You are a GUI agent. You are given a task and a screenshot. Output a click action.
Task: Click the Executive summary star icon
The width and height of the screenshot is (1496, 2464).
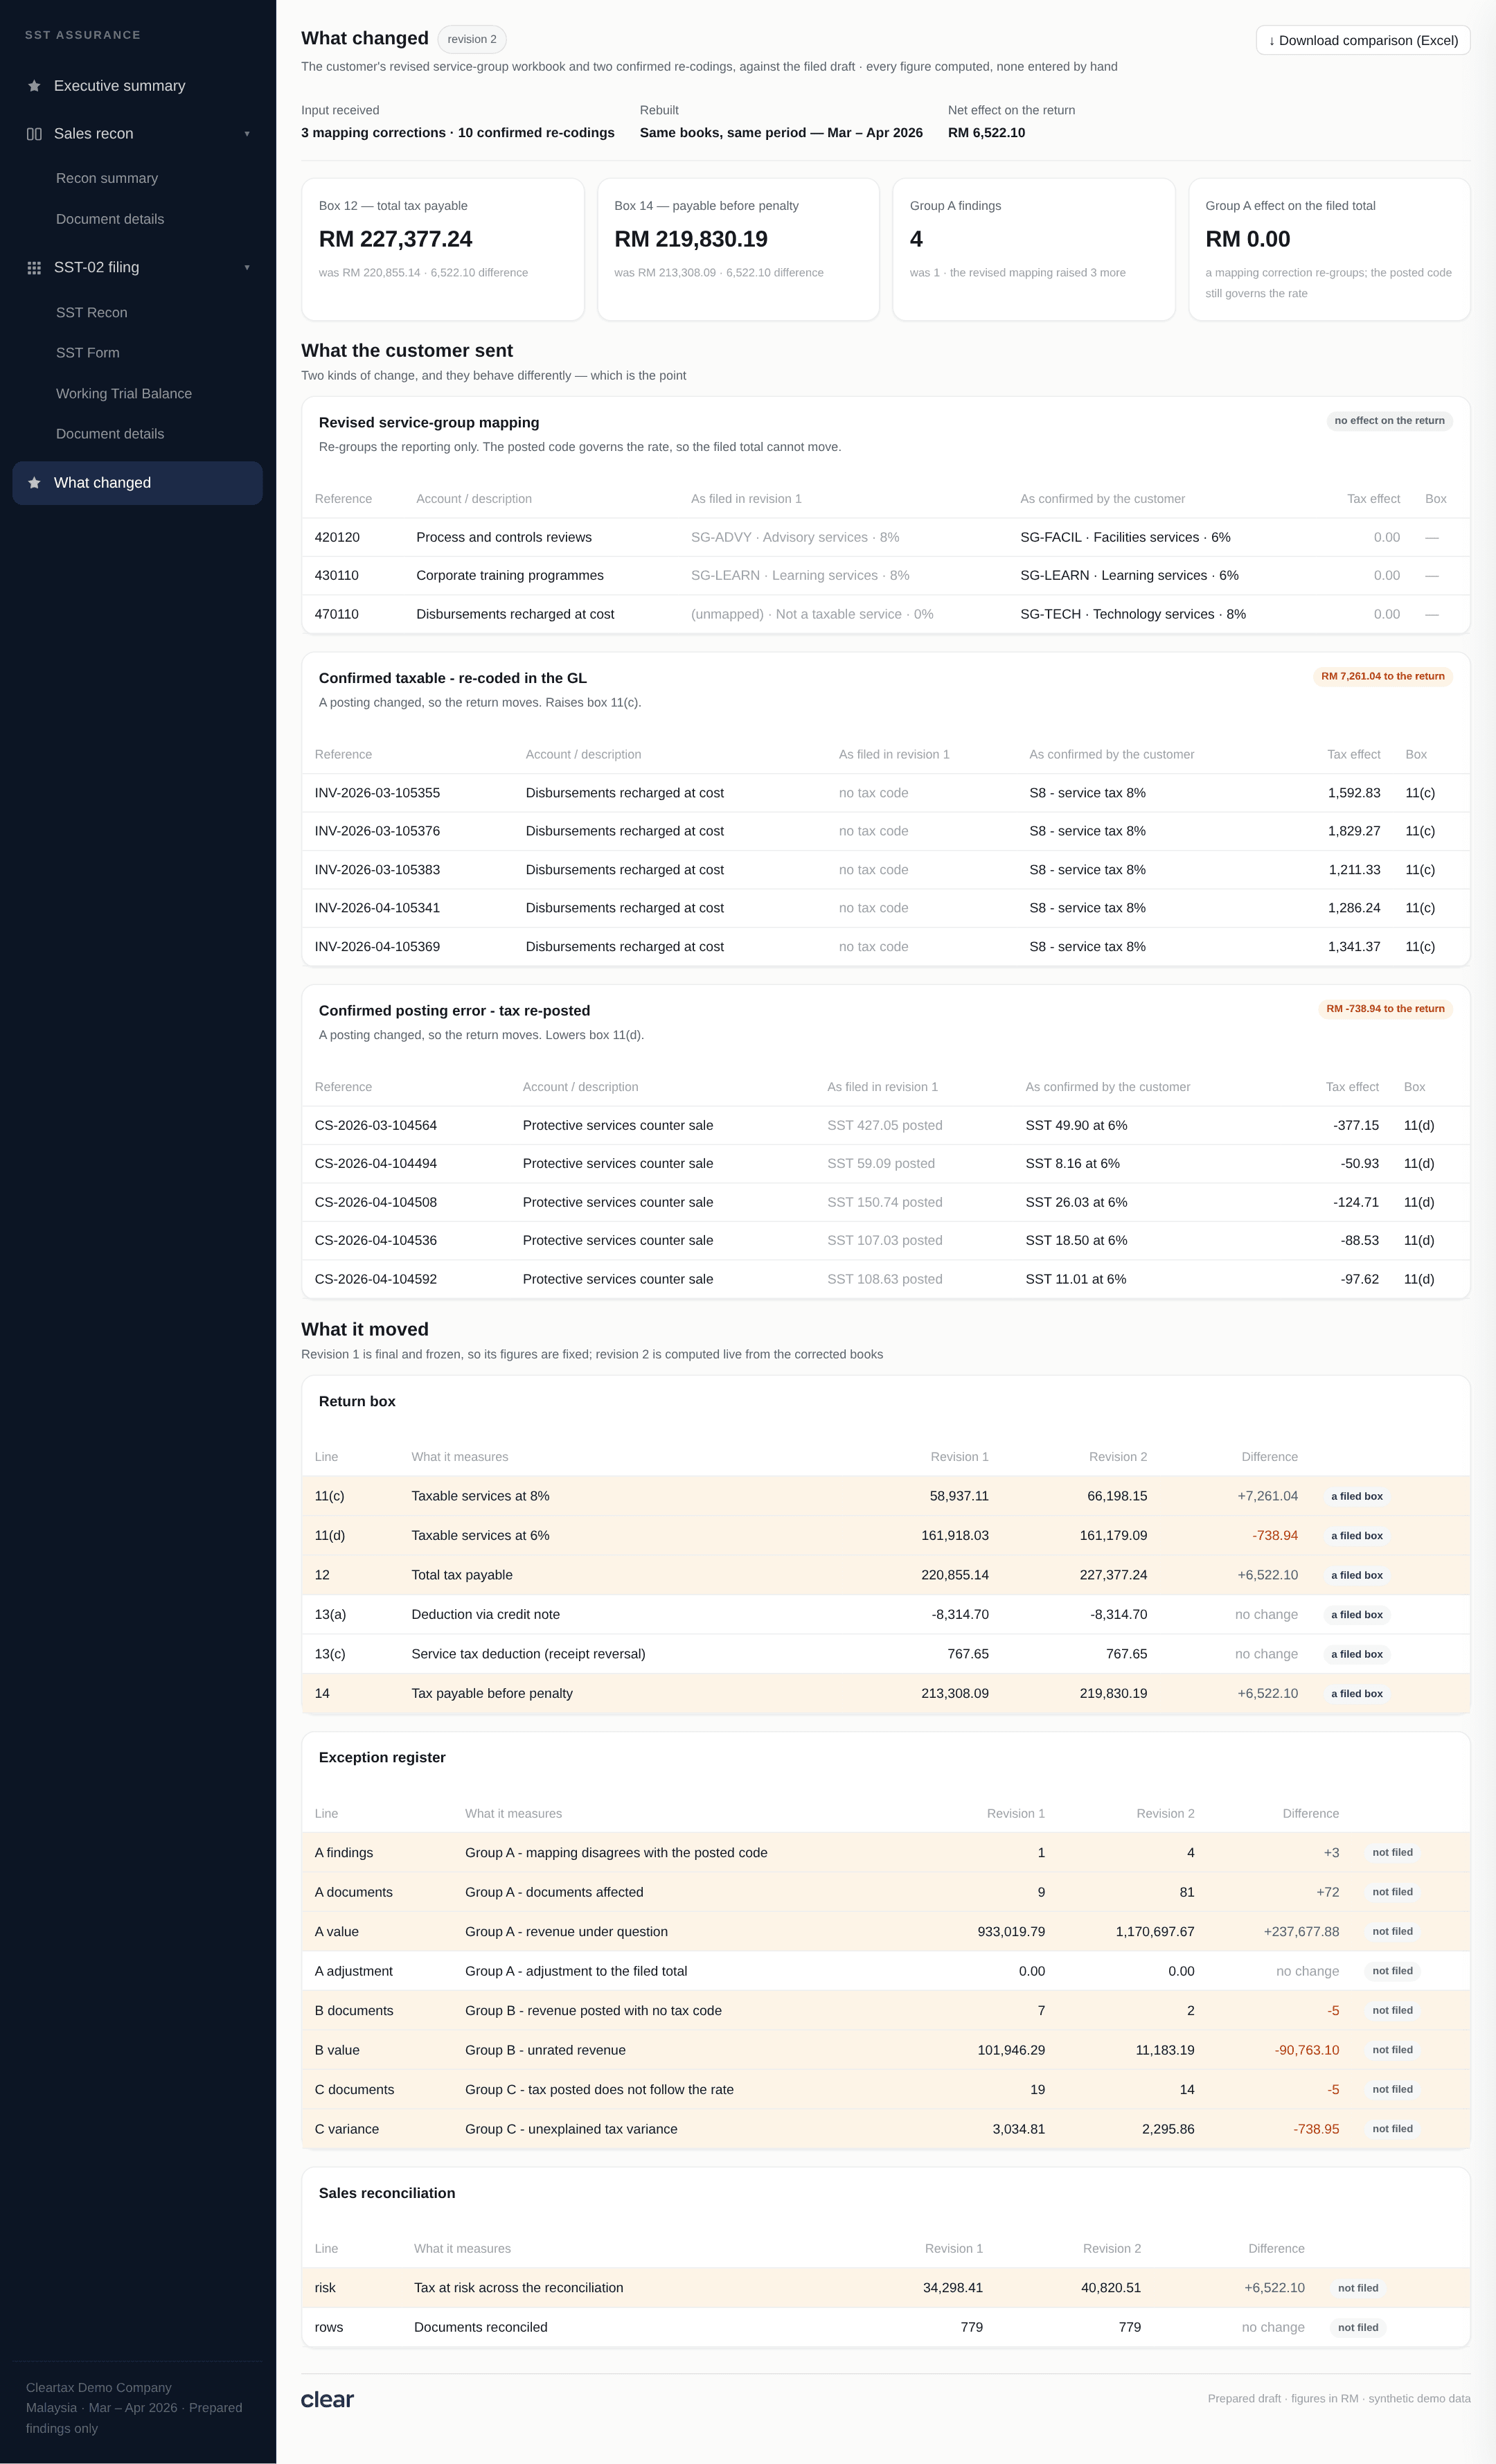pos(34,86)
